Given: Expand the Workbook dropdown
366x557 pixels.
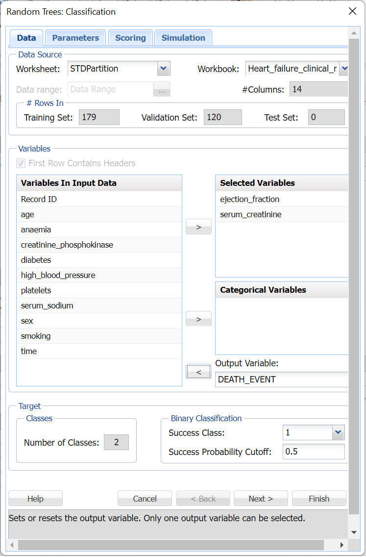Looking at the screenshot, I should tap(343, 69).
